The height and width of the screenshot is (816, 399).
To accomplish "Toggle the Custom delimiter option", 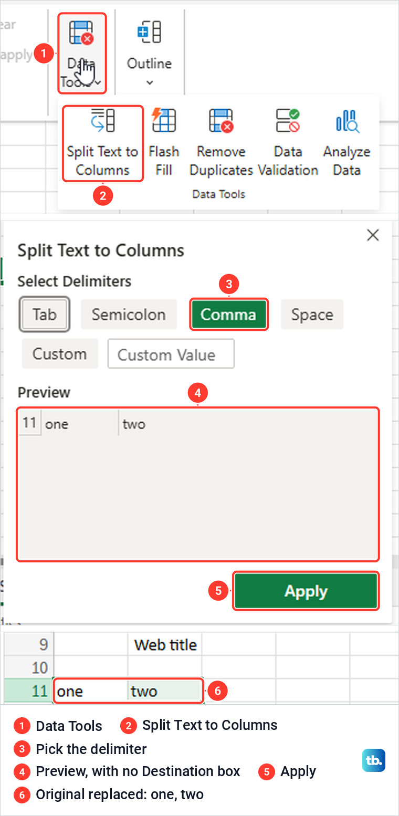I will [60, 354].
